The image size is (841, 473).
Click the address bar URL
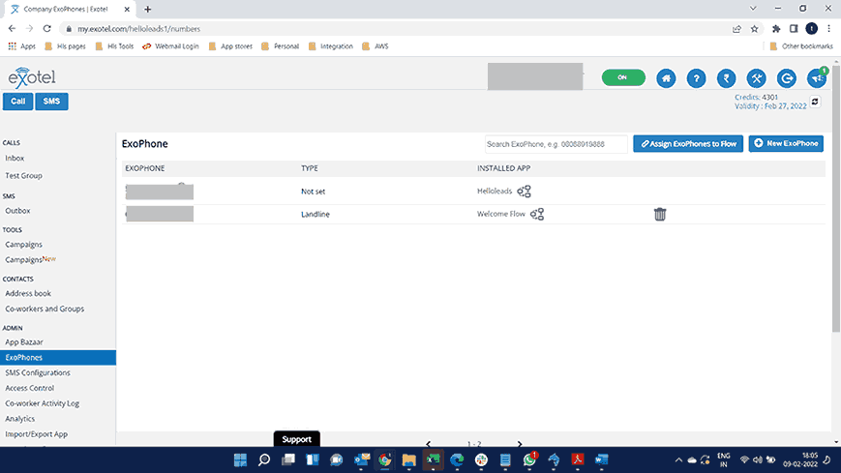pyautogui.click(x=138, y=29)
